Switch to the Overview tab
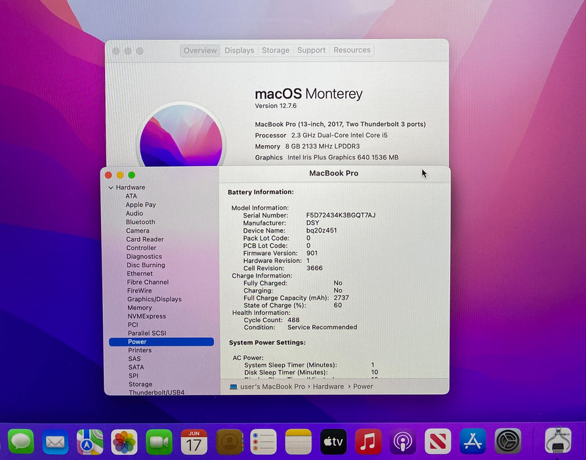 point(200,51)
